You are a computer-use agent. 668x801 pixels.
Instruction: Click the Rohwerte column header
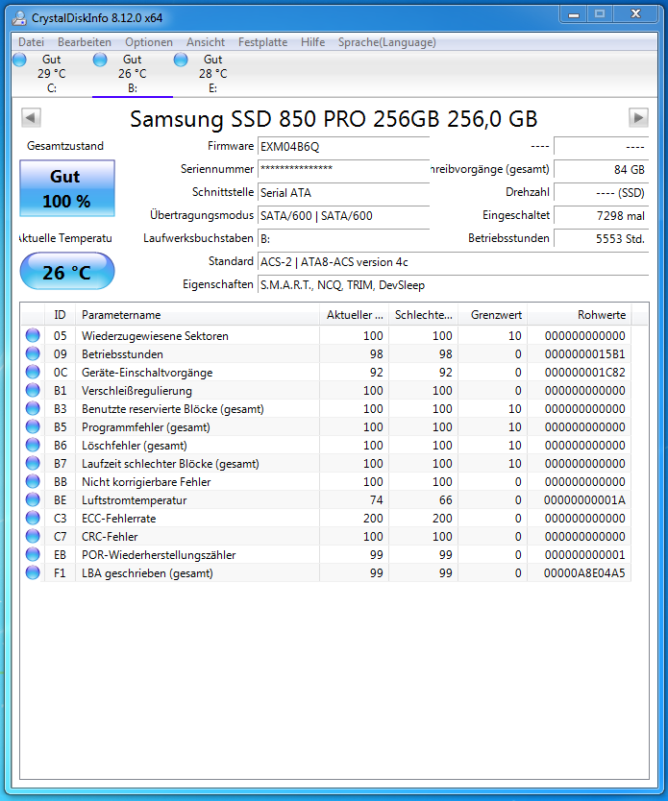click(x=580, y=315)
